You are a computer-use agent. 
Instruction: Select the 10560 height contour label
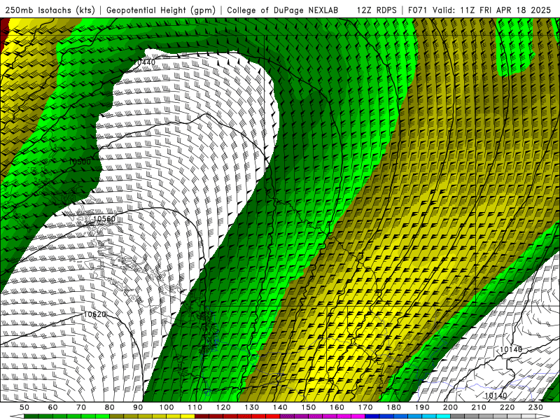pos(104,219)
